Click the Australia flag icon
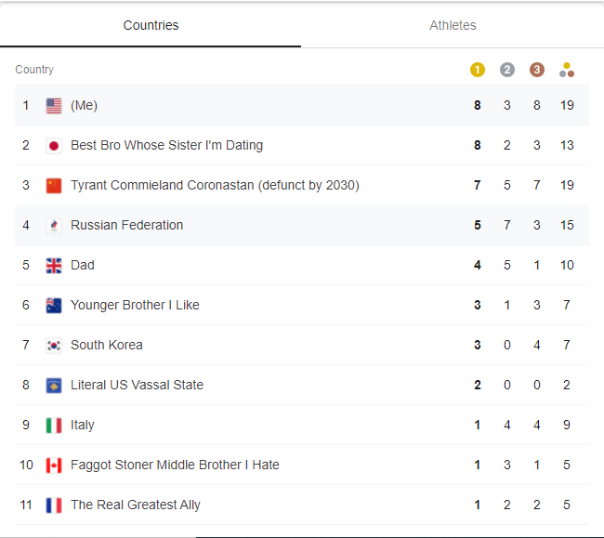This screenshot has height=538, width=604. 54,306
